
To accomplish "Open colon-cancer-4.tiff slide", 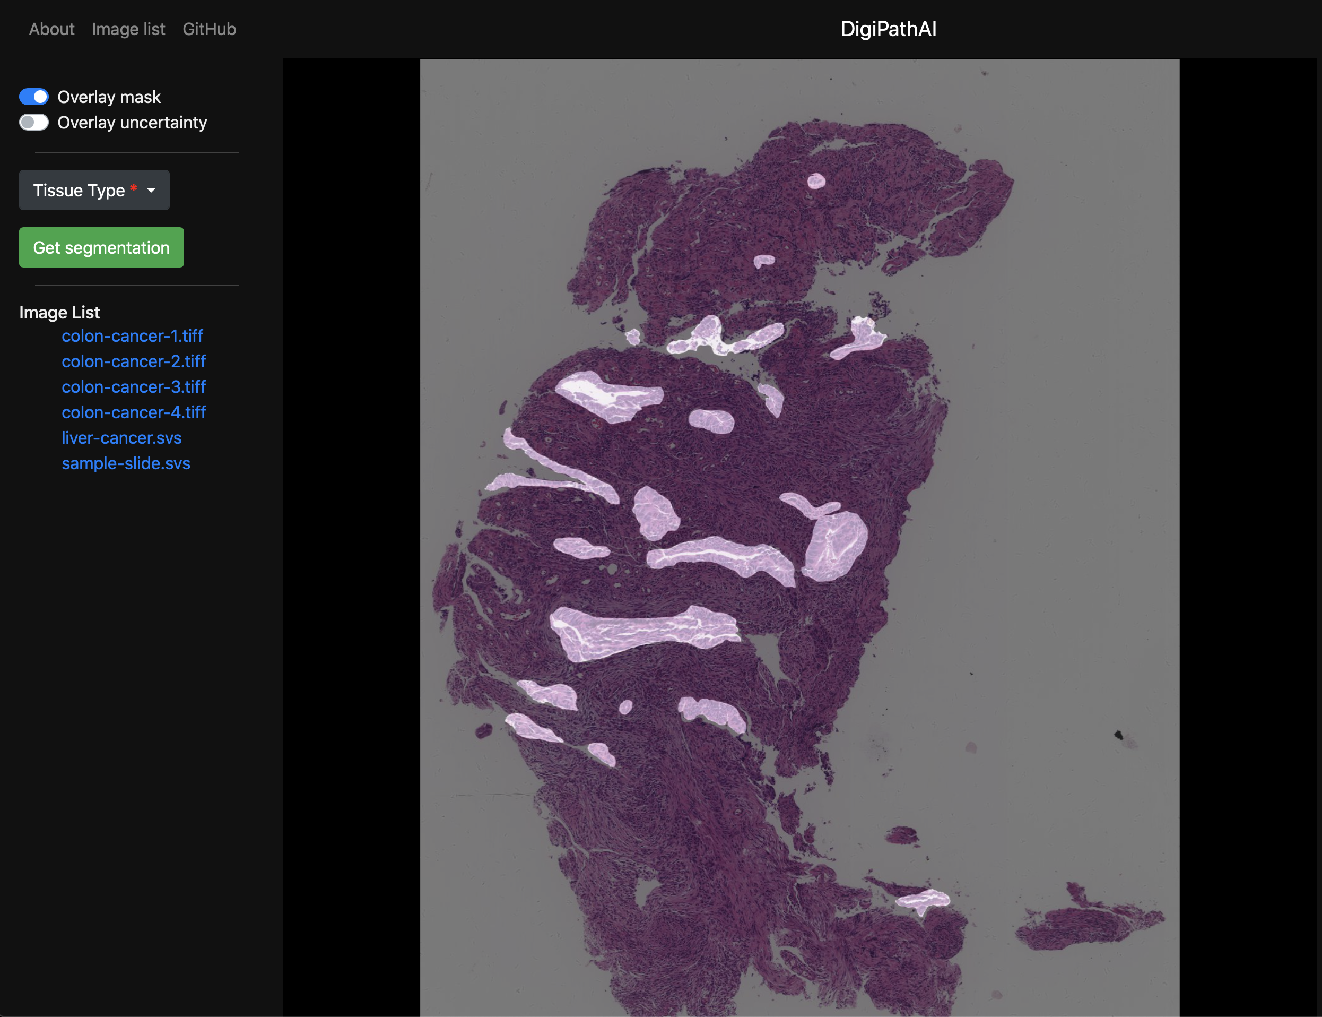I will pyautogui.click(x=134, y=412).
